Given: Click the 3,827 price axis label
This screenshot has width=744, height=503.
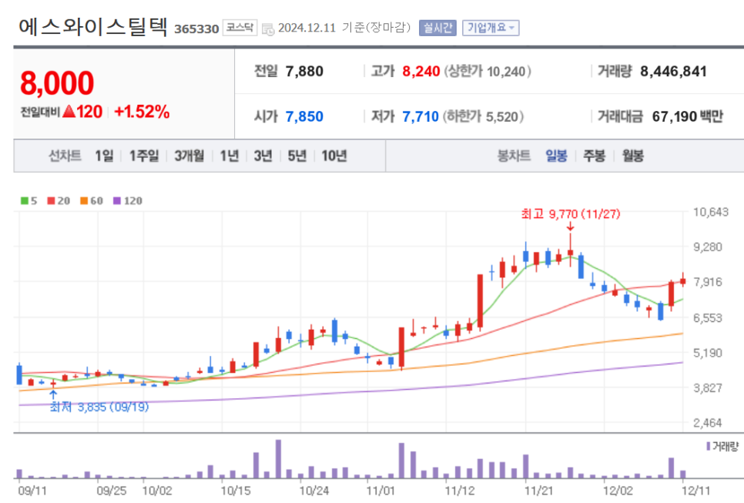Looking at the screenshot, I should [x=708, y=388].
